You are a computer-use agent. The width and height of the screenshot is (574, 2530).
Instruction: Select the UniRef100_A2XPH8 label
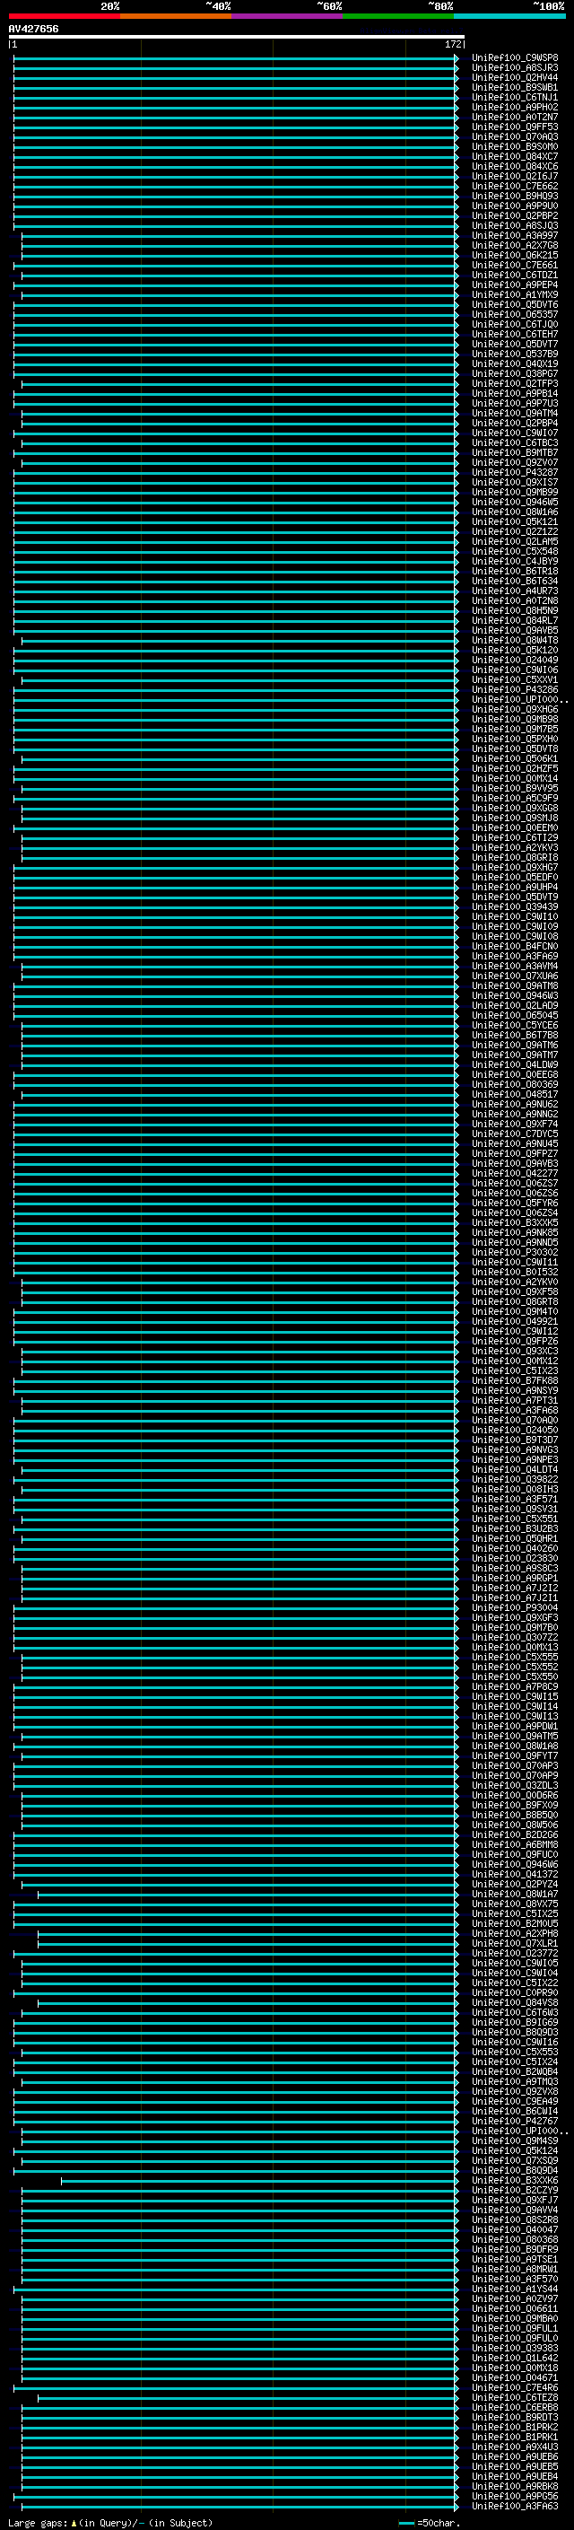(x=515, y=1934)
